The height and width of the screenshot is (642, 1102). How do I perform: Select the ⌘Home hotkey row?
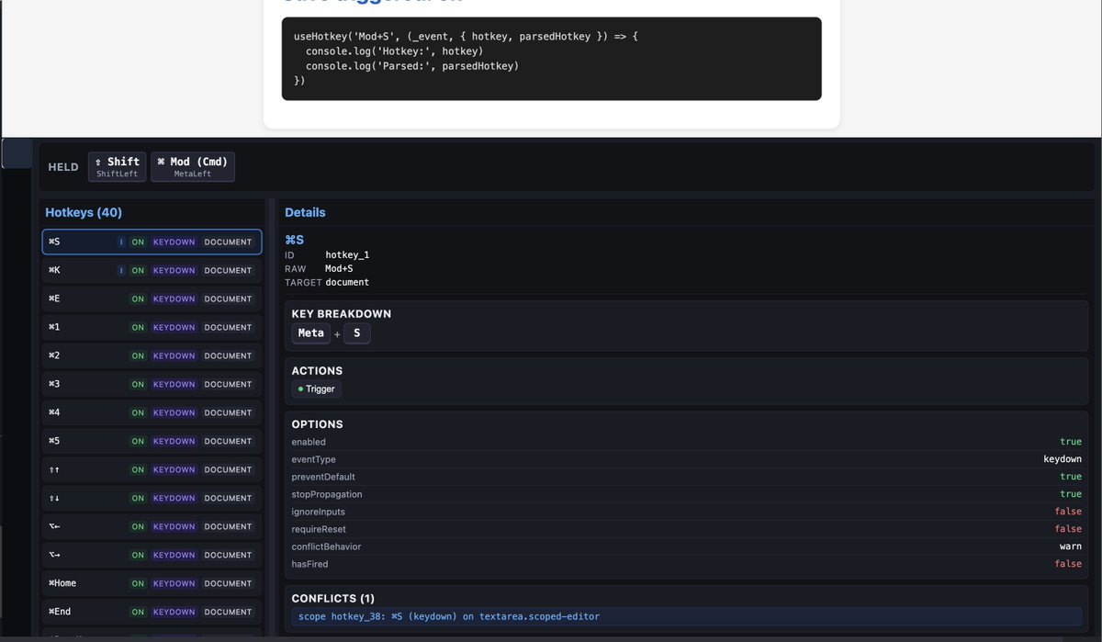coord(152,583)
